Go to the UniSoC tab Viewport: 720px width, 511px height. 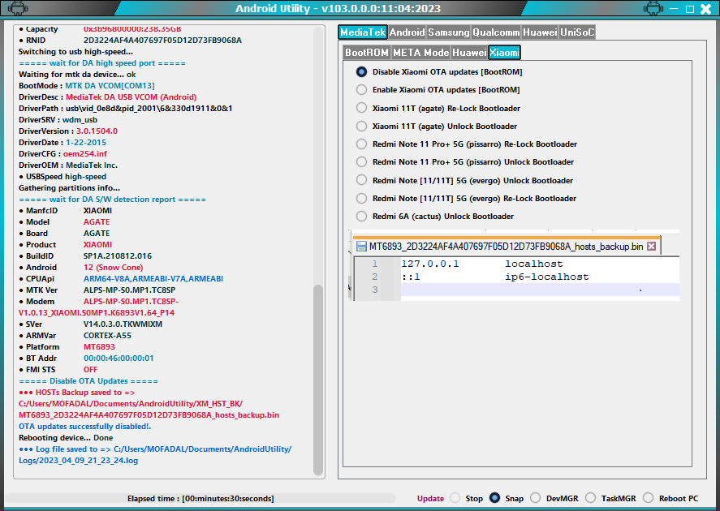coord(577,32)
